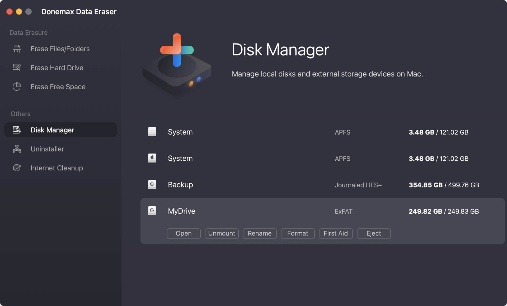Click the Manage local disks description text
The width and height of the screenshot is (507, 306).
click(x=327, y=74)
